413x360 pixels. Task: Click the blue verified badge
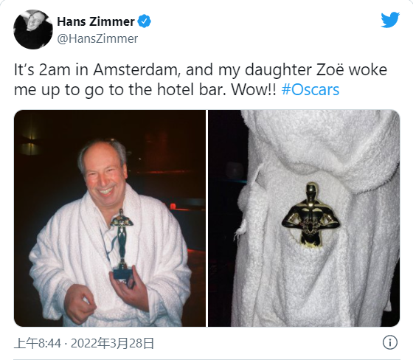tap(145, 21)
